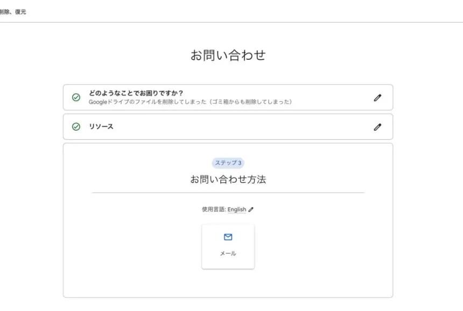Expand the リソース step heading
This screenshot has width=463, height=311.
pyautogui.click(x=101, y=126)
